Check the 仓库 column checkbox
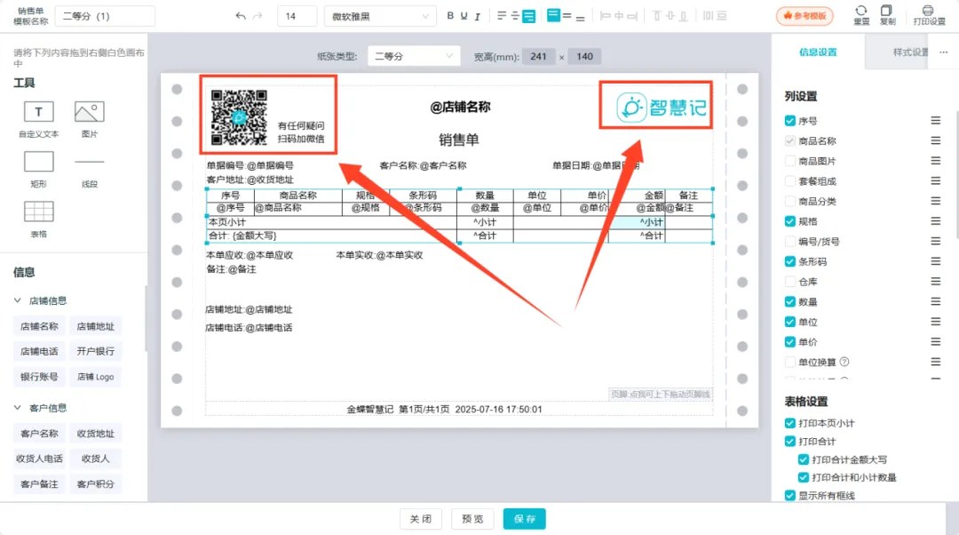The height and width of the screenshot is (535, 959). point(790,282)
